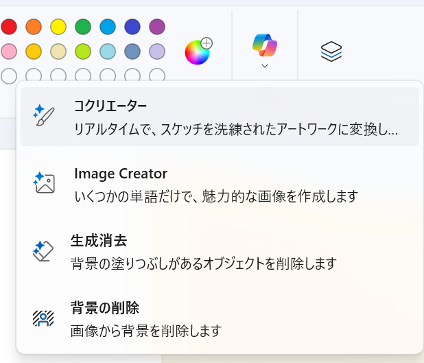The height and width of the screenshot is (363, 424).
Task: Select the first empty custom color slot
Action: tap(9, 76)
